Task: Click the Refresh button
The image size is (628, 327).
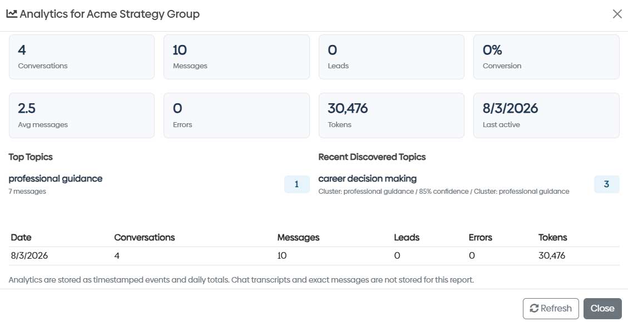Action: click(551, 308)
